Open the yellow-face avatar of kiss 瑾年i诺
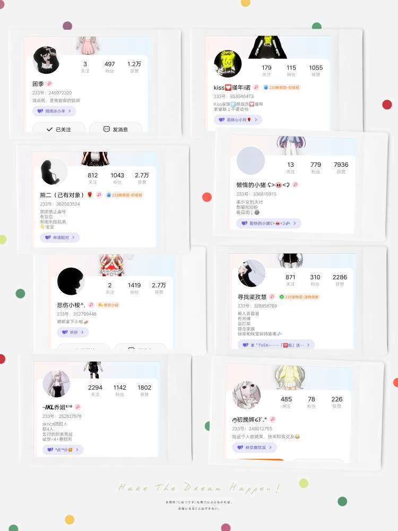 (x=228, y=64)
